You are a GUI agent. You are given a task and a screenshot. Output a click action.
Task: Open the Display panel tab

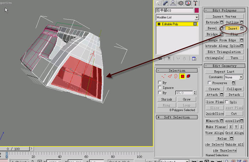point(188,3)
